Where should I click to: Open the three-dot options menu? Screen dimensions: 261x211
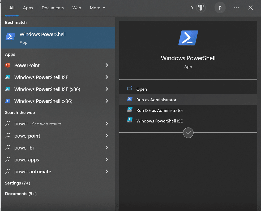[237, 8]
